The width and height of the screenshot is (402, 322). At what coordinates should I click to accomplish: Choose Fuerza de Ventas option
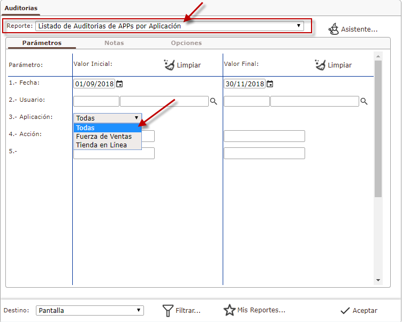tap(108, 136)
